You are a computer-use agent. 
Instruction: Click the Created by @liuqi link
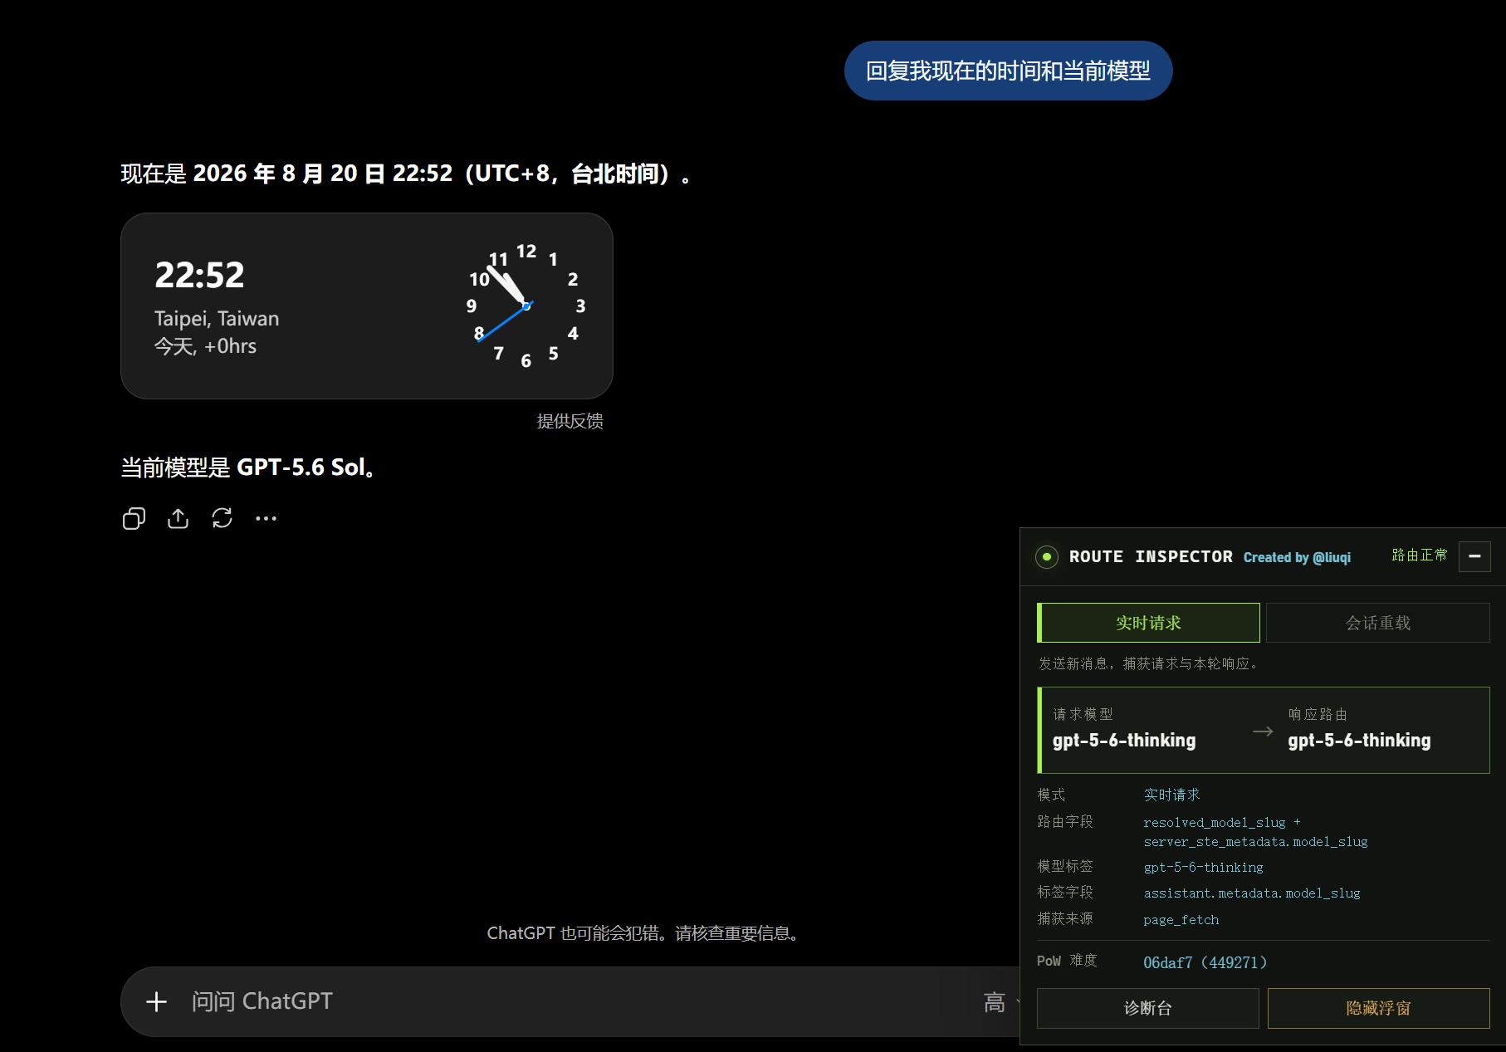(x=1297, y=557)
